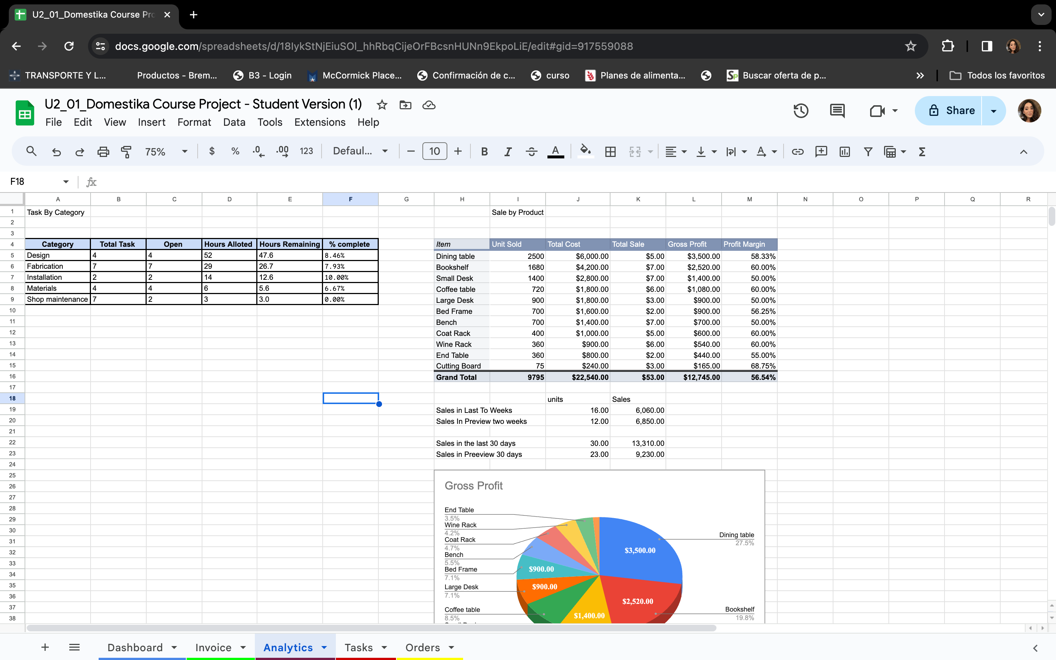Open text rotation dropdown

[767, 151]
